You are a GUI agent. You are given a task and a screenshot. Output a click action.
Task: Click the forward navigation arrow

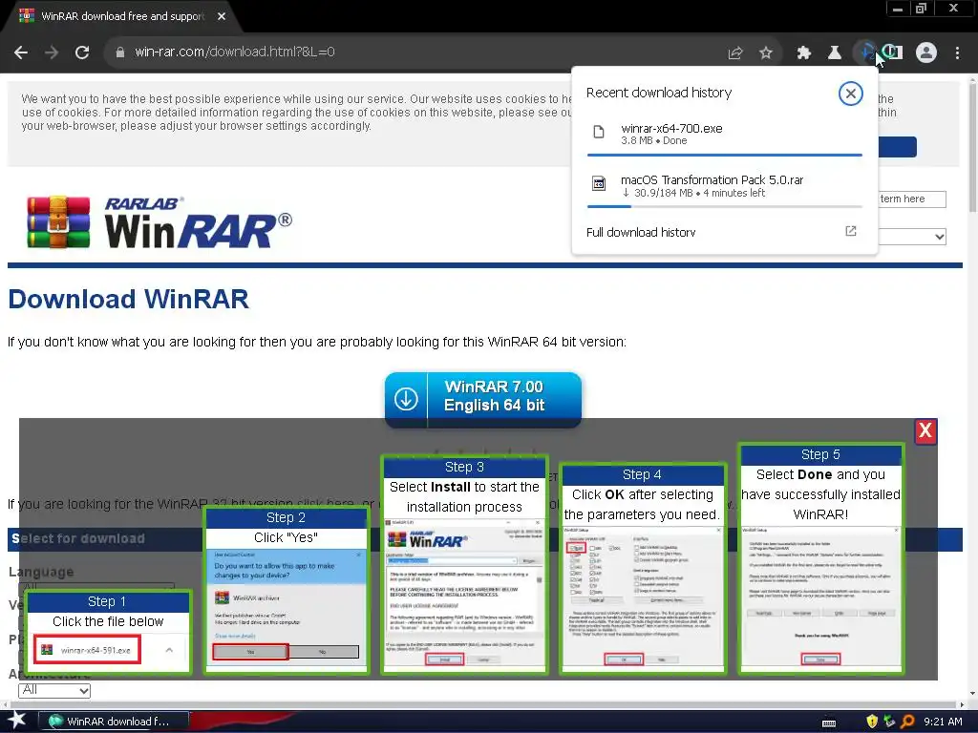pos(52,52)
